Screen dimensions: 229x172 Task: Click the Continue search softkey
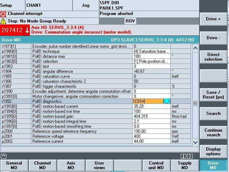click(213, 132)
